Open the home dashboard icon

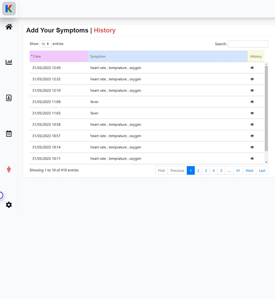click(9, 27)
